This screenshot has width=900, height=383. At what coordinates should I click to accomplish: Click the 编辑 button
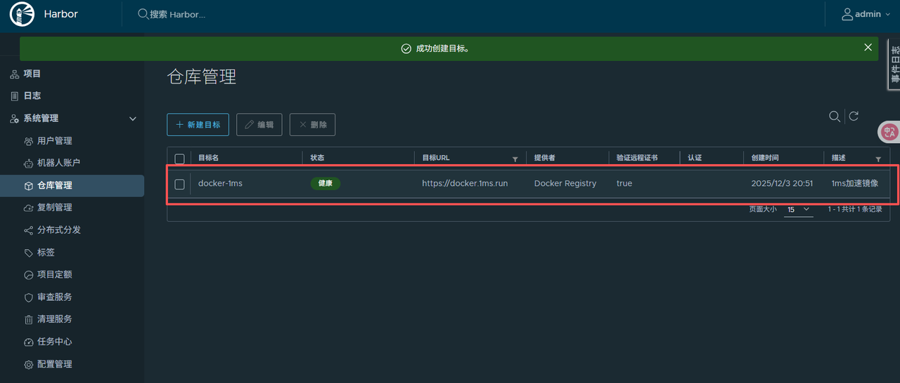(259, 124)
